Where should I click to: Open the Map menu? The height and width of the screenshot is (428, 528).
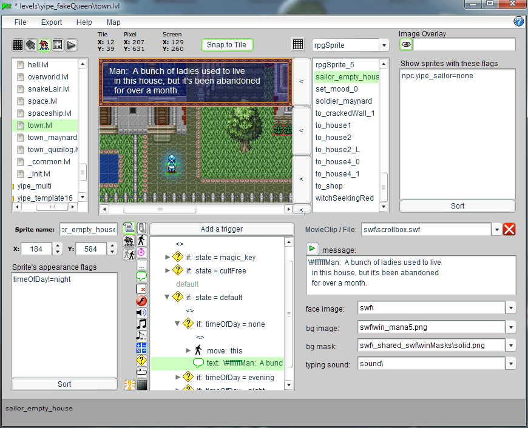113,22
